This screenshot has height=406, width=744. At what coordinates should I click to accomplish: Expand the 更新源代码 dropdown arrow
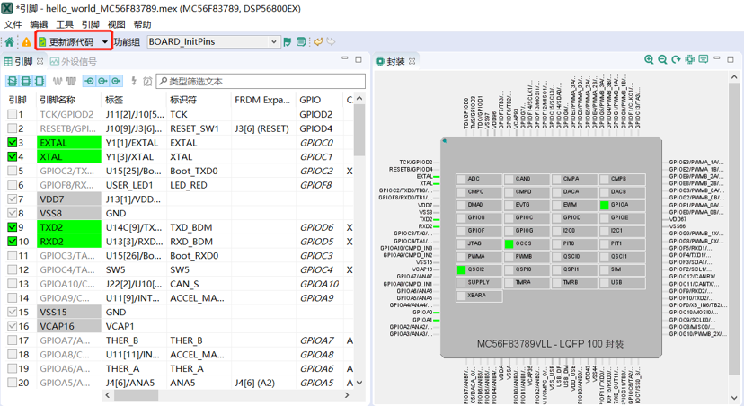click(105, 41)
